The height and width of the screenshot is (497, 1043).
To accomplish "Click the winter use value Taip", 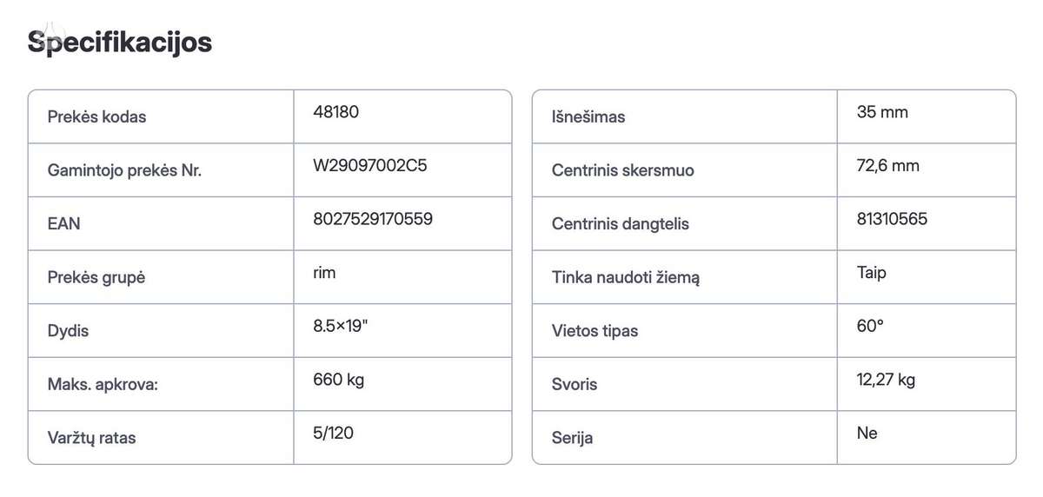I will [x=871, y=273].
